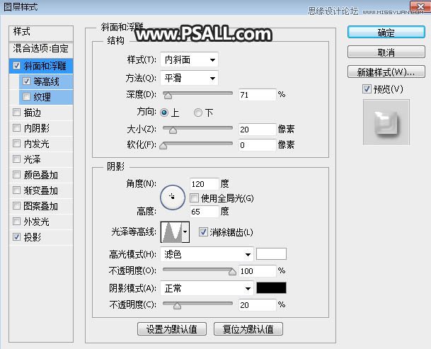
Task: Click the 高度 field showing 65
Action: coord(205,212)
